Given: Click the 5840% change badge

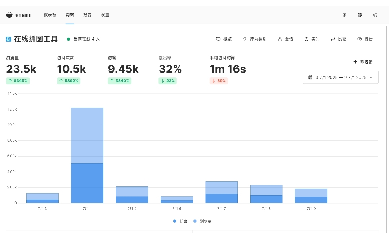Looking at the screenshot, I should click(x=120, y=81).
